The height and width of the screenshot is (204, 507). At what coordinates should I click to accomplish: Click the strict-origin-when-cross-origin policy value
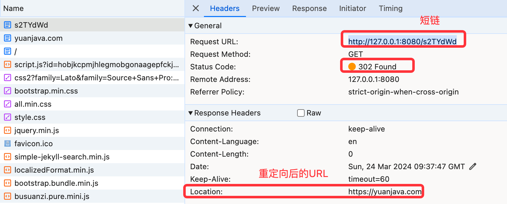pos(403,92)
